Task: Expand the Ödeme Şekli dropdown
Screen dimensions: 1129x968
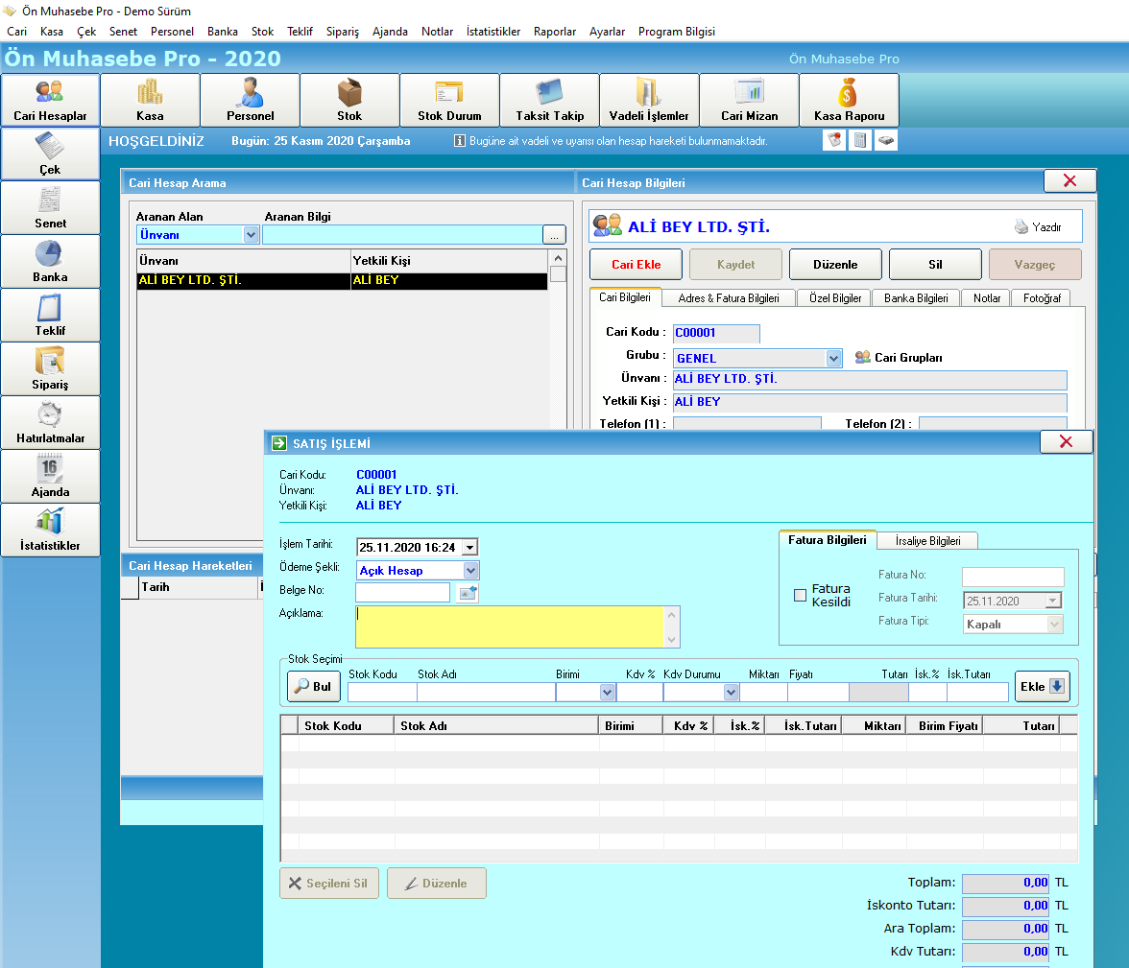Action: (x=470, y=570)
